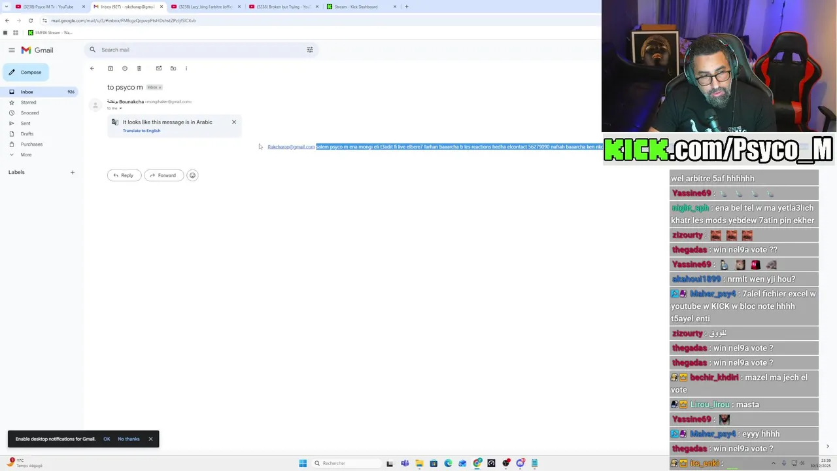This screenshot has height=471, width=837.
Task: Go back to inbox with arrow icon
Action: point(92,68)
